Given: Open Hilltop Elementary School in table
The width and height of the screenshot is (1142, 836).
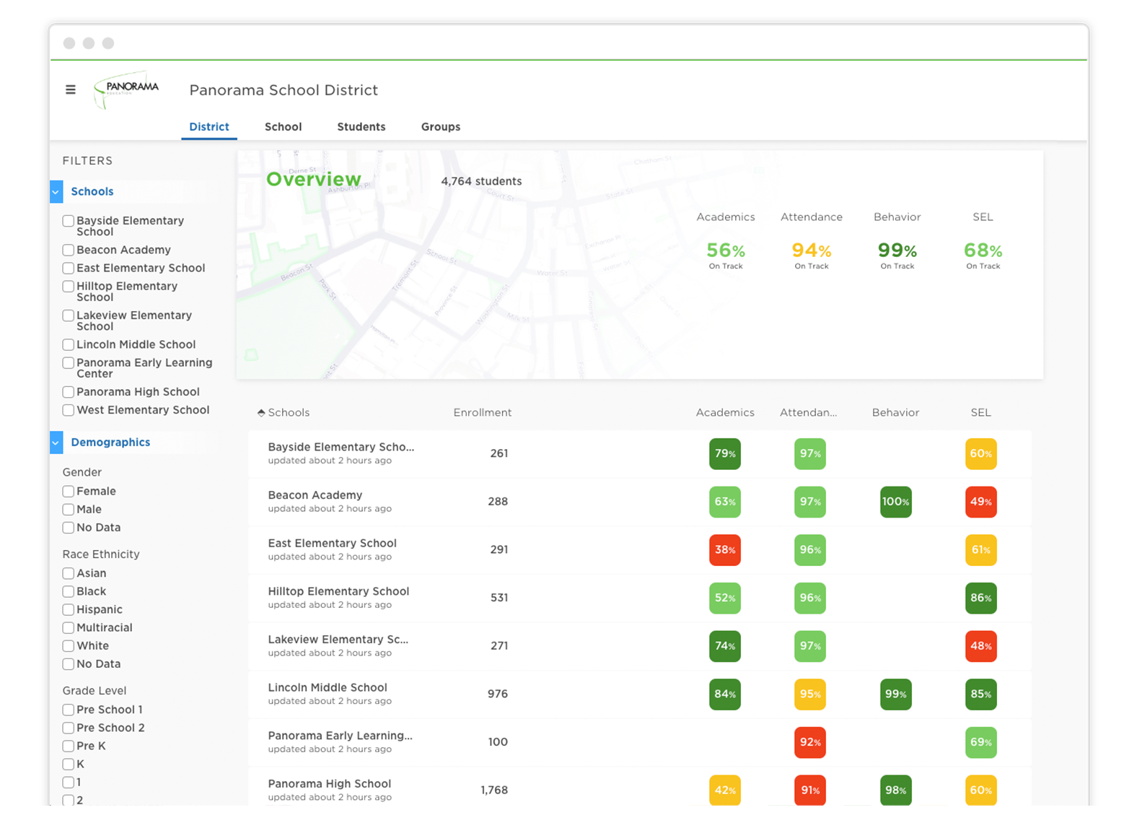Looking at the screenshot, I should [338, 591].
